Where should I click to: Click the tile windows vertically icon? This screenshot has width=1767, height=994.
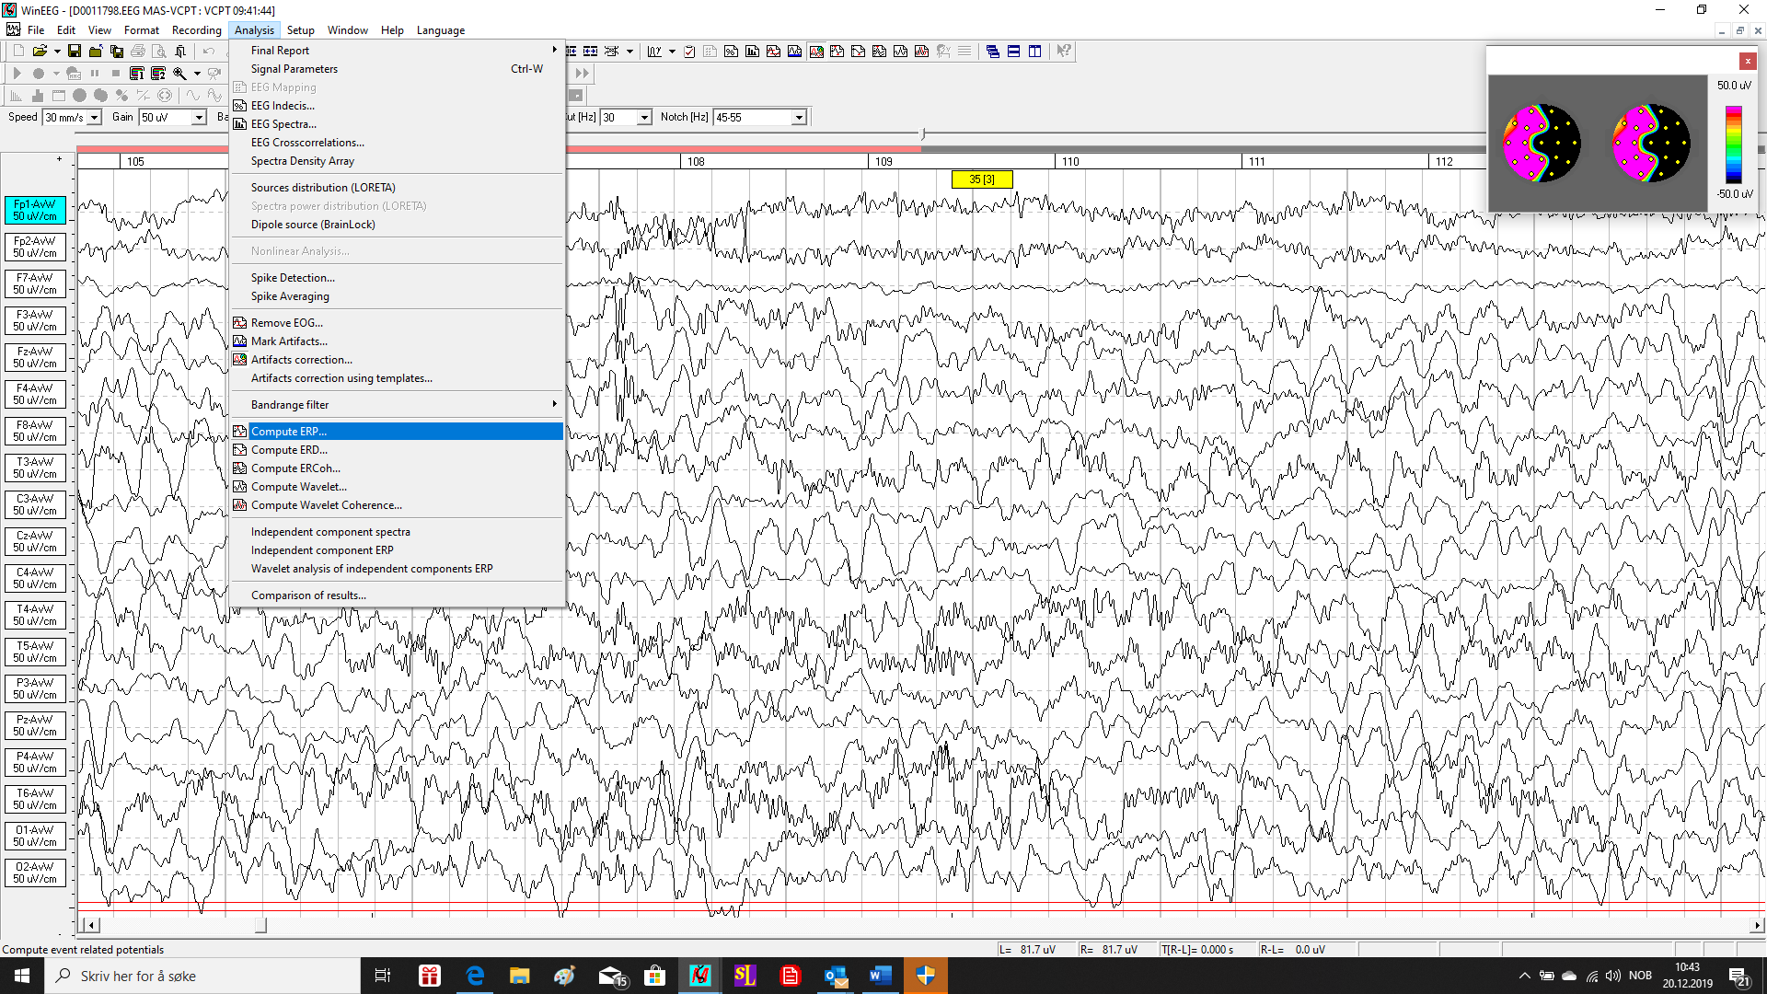1034,52
